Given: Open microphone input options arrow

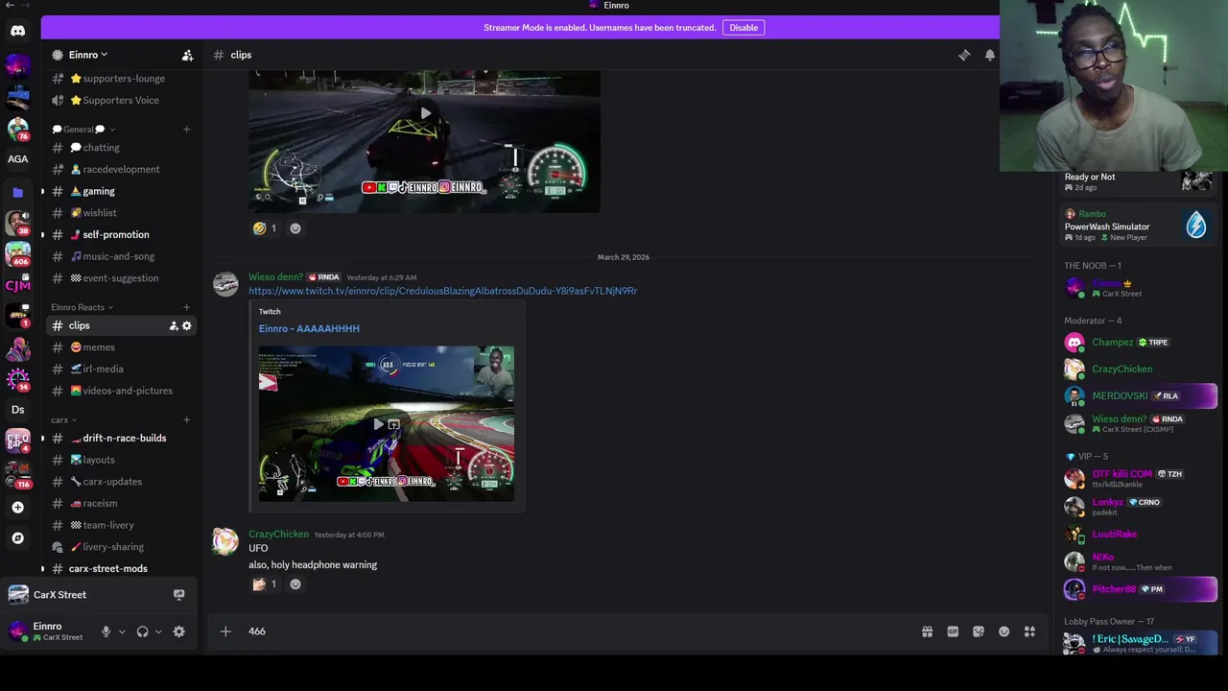Looking at the screenshot, I should [122, 631].
